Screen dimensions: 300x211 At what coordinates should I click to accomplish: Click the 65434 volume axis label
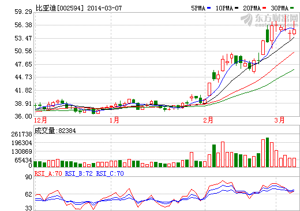tap(23, 160)
